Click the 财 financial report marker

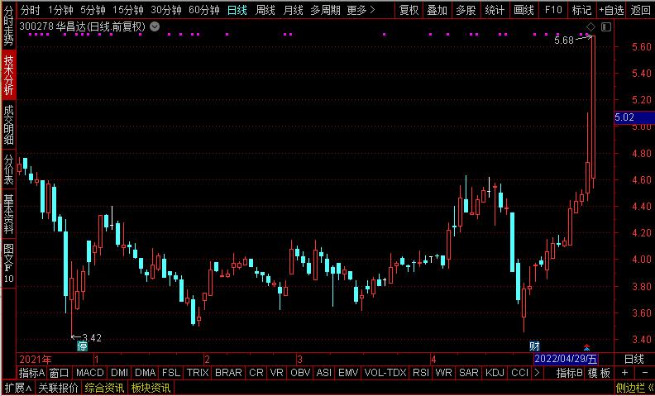(x=535, y=346)
